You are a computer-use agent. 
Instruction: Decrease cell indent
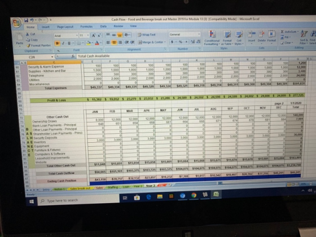[x=127, y=42]
